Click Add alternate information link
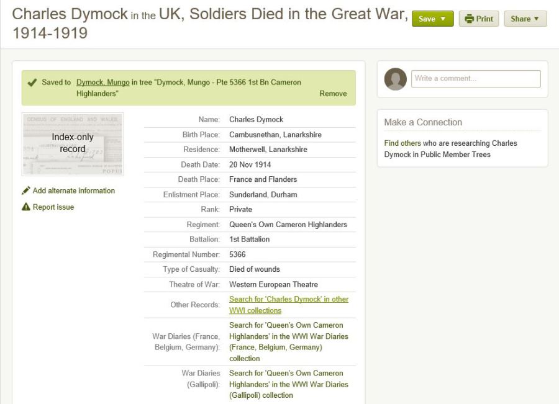 [73, 191]
